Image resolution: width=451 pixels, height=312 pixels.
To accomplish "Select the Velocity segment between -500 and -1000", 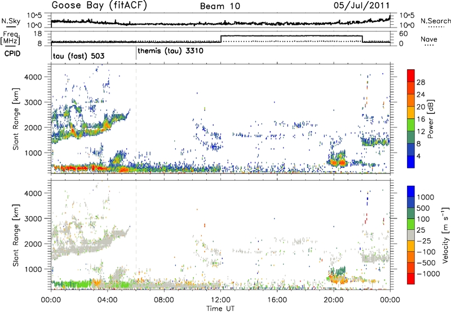I will (x=411, y=268).
